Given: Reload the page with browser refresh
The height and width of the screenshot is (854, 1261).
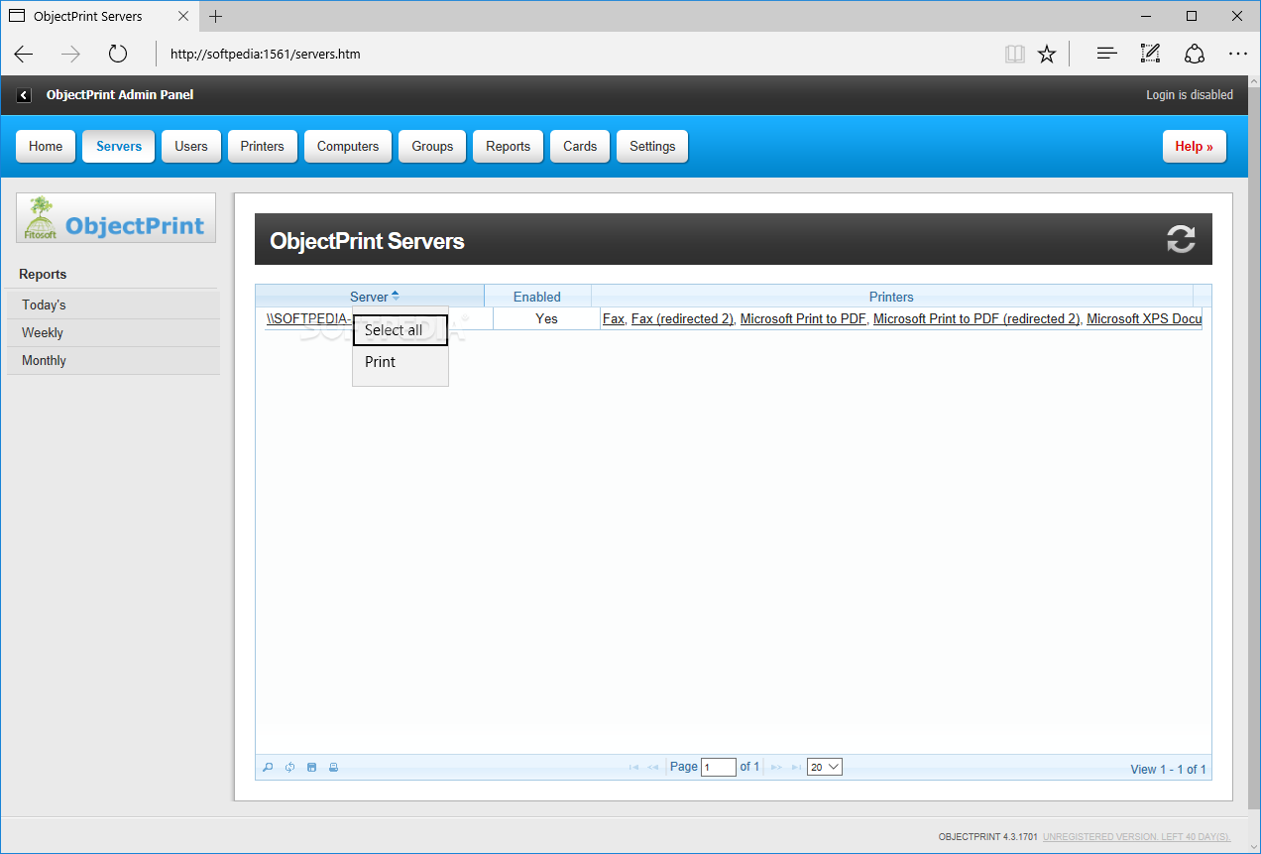Looking at the screenshot, I should 118,54.
